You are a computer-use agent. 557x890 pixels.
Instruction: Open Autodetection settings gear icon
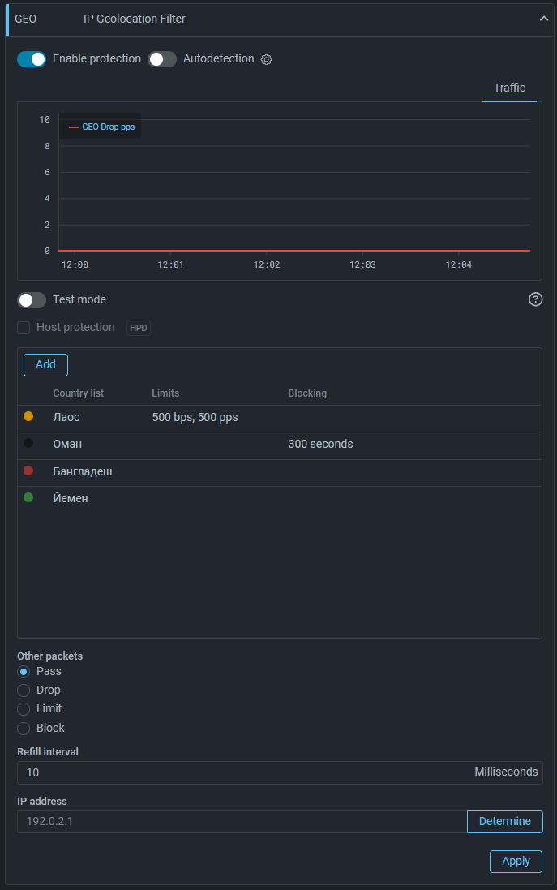tap(266, 59)
